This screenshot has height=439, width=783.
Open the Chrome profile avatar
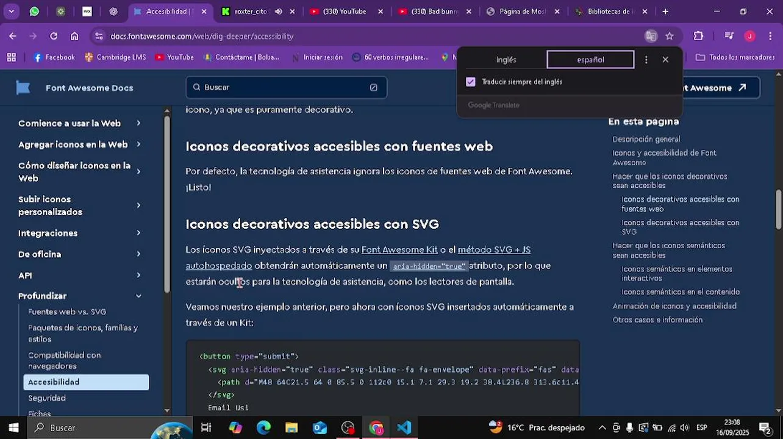(x=749, y=36)
